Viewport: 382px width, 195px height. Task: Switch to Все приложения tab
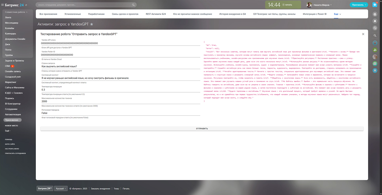pyautogui.click(x=48, y=14)
